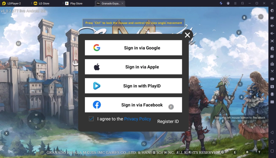Click the M key-mapping bubble
Image resolution: width=276 pixels, height=158 pixels.
[x=19, y=43]
